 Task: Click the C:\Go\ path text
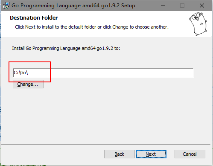[x=21, y=73]
